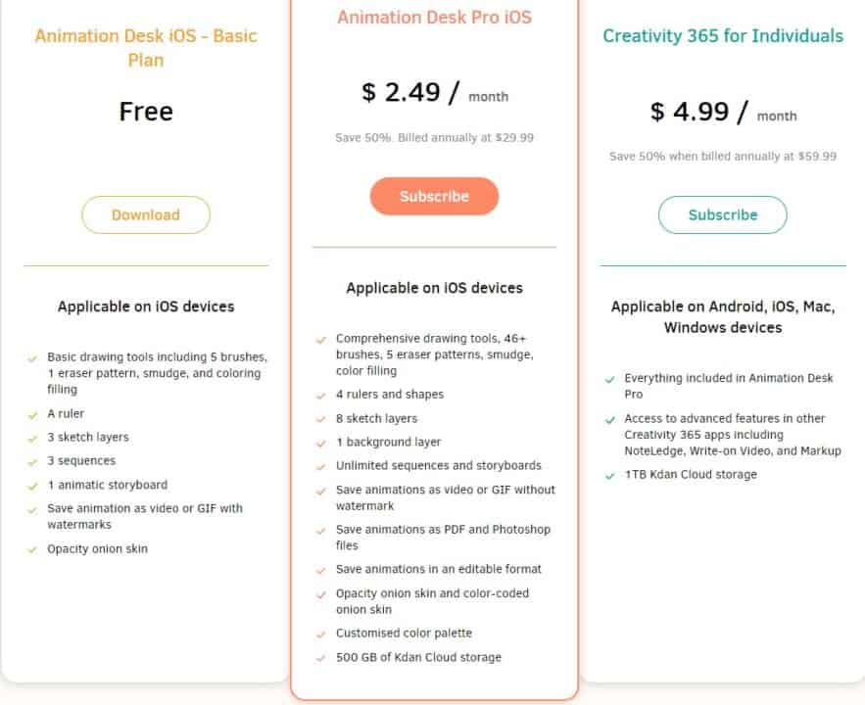Click the checkmark beside '3 sketch layers'
Screen dimensions: 865x705
pos(33,437)
